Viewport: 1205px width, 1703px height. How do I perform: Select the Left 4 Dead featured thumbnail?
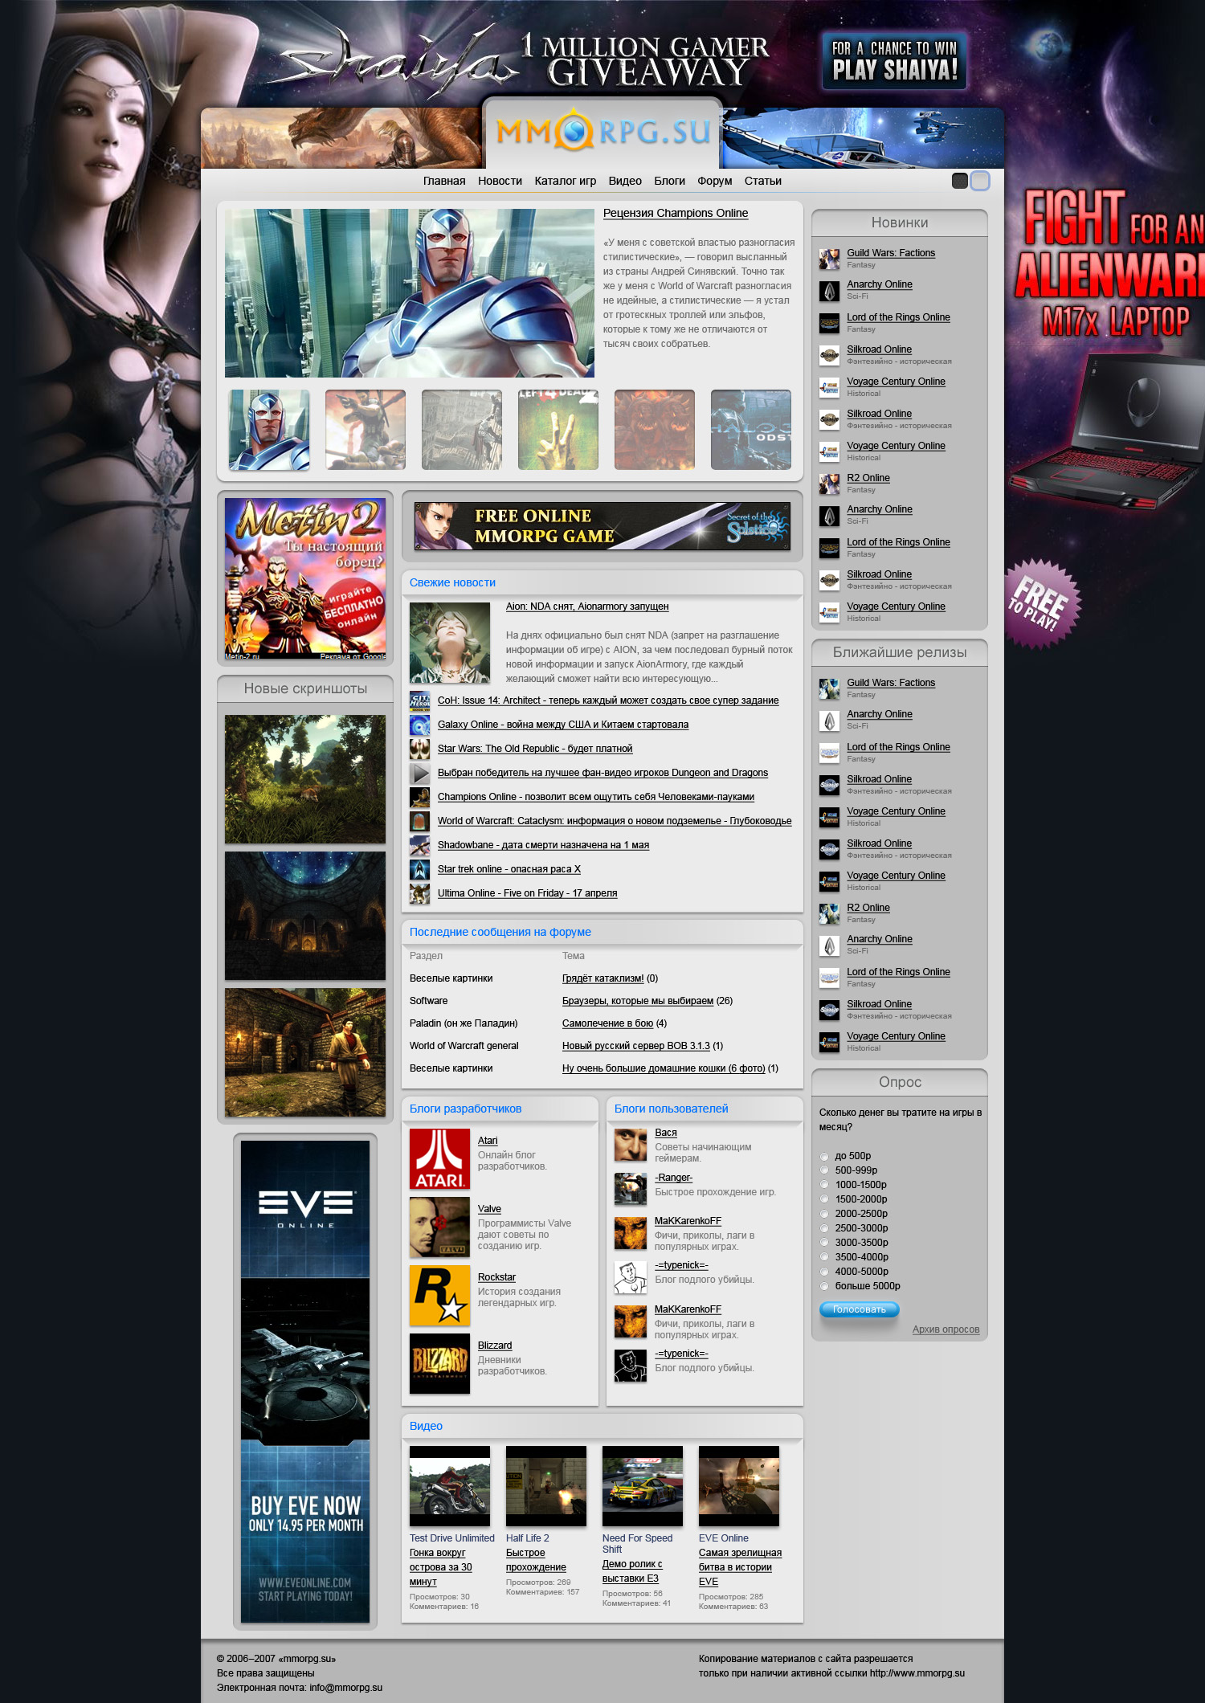558,430
